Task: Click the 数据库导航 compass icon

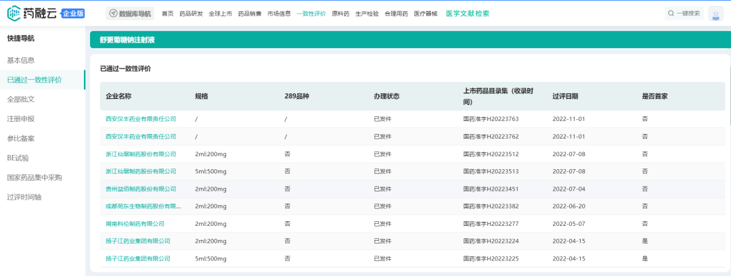Action: point(113,14)
